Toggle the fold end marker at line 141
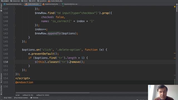 coord(14,25)
